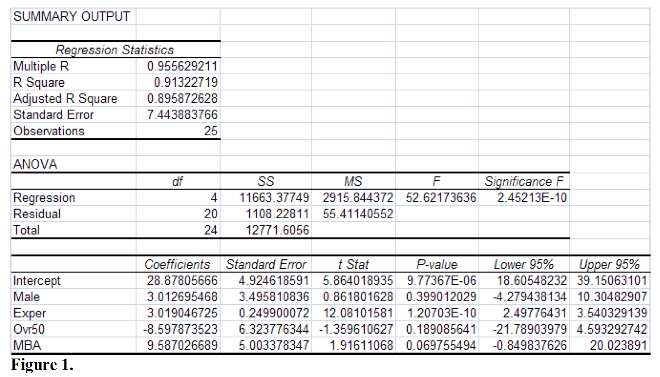Select the Male row P-value

click(x=441, y=297)
